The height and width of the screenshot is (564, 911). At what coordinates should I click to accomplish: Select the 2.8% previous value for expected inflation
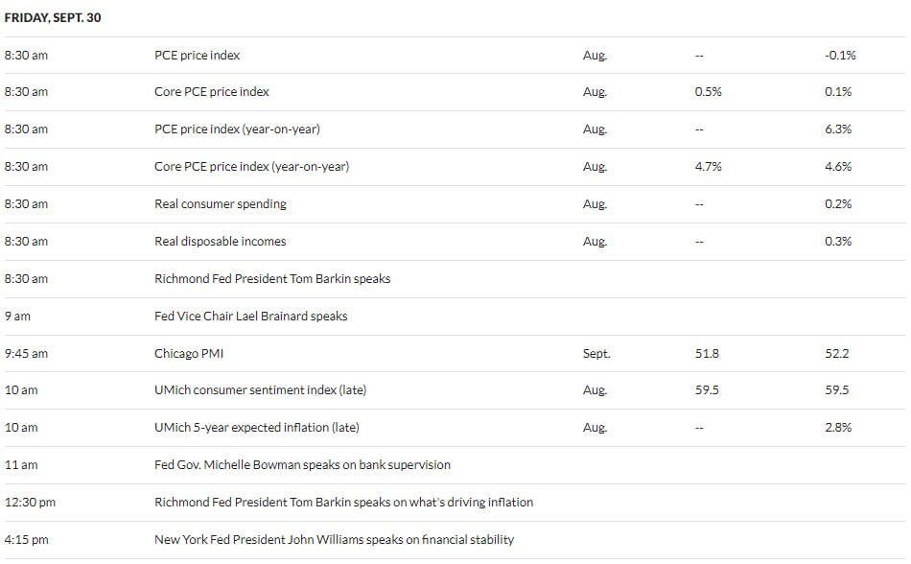pyautogui.click(x=838, y=428)
